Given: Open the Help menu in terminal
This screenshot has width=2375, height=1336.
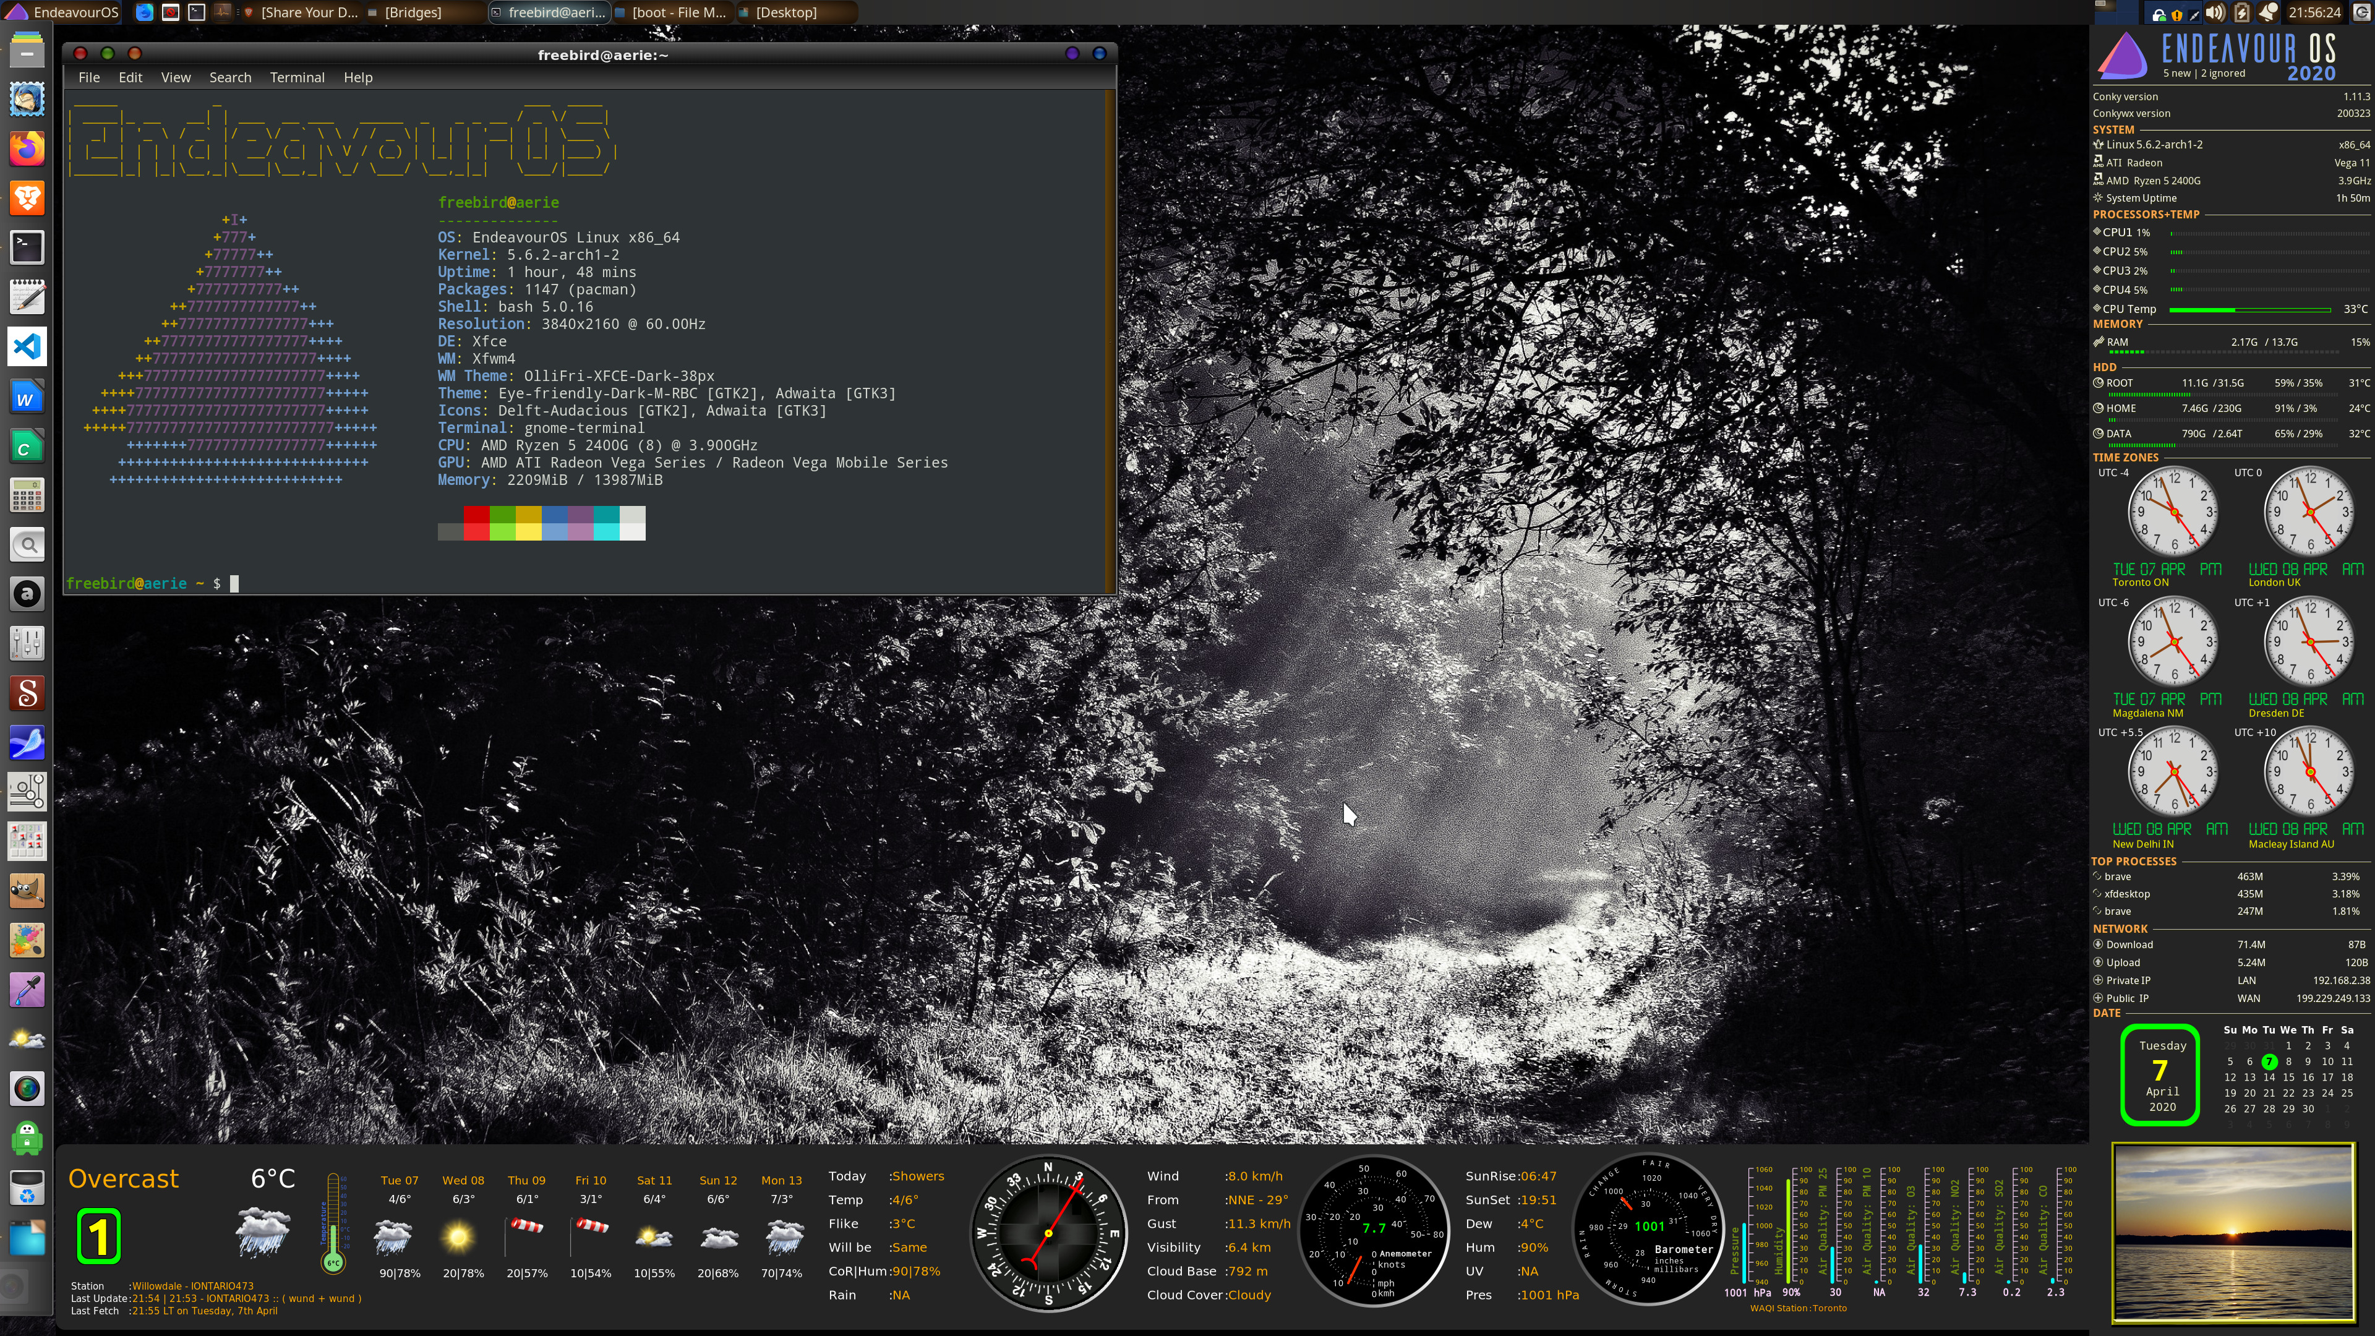Looking at the screenshot, I should pos(357,77).
